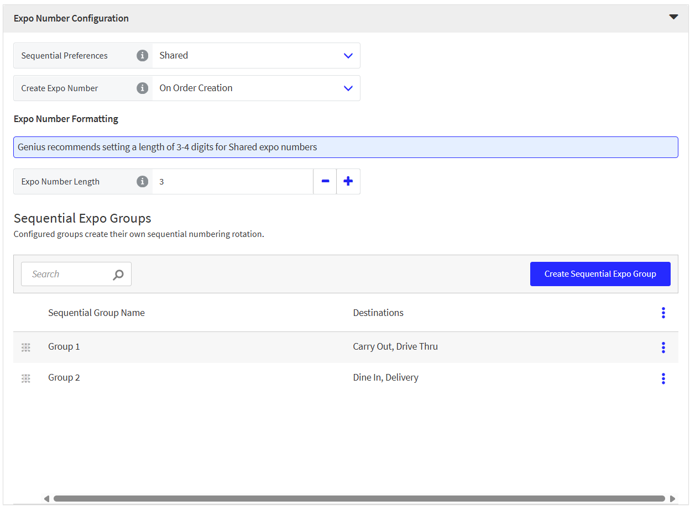690x506 pixels.
Task: Collapse the Expo Number Configuration section
Action: point(673,18)
